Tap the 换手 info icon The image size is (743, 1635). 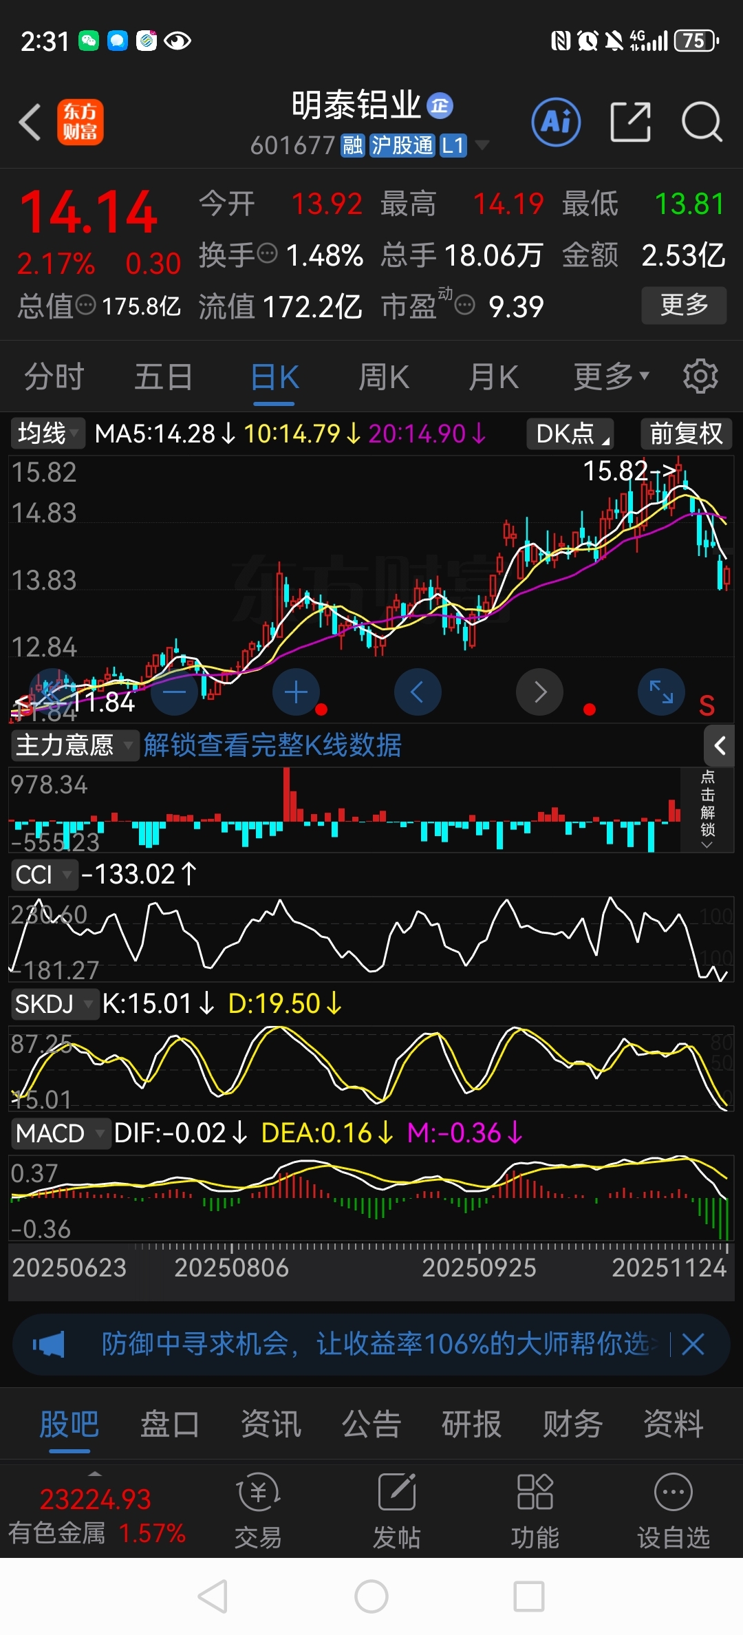(267, 254)
